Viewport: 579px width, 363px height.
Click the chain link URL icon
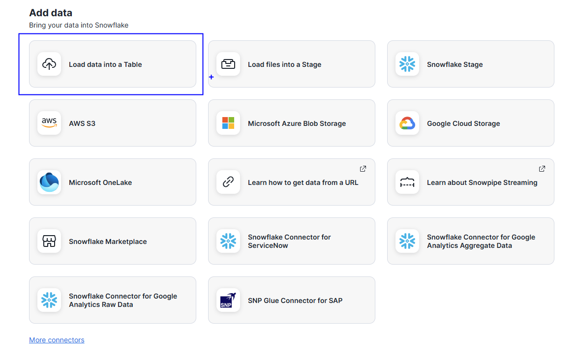pos(228,182)
